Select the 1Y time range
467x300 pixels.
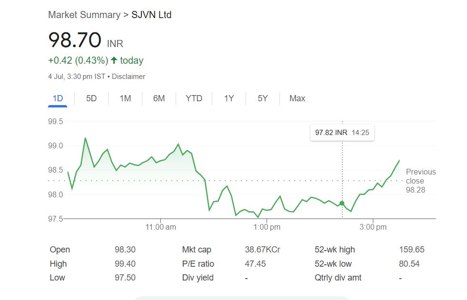[x=229, y=98]
